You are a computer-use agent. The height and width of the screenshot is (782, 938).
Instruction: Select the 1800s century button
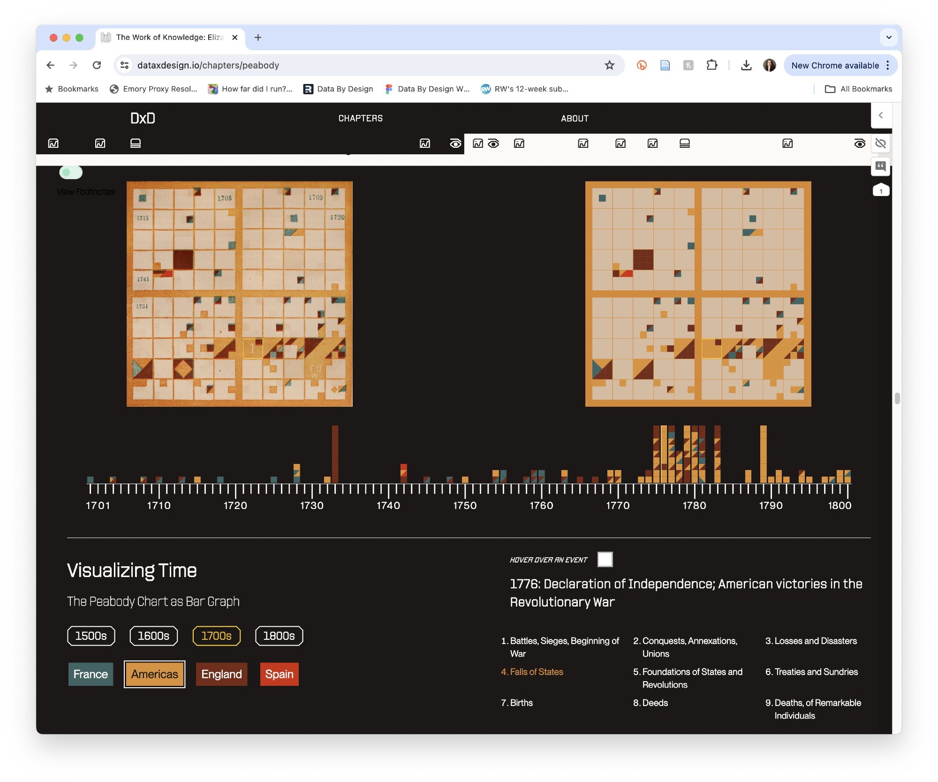(279, 636)
